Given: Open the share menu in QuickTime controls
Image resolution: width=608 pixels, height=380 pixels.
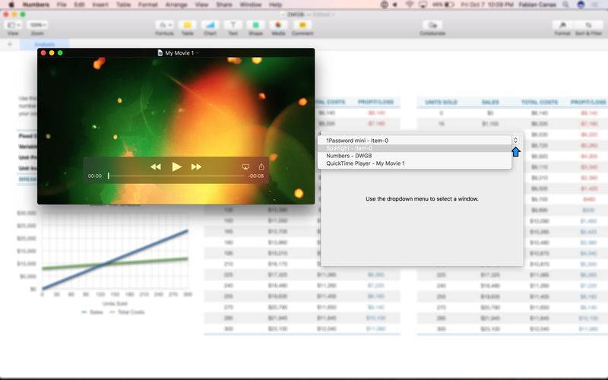Looking at the screenshot, I should (x=261, y=166).
